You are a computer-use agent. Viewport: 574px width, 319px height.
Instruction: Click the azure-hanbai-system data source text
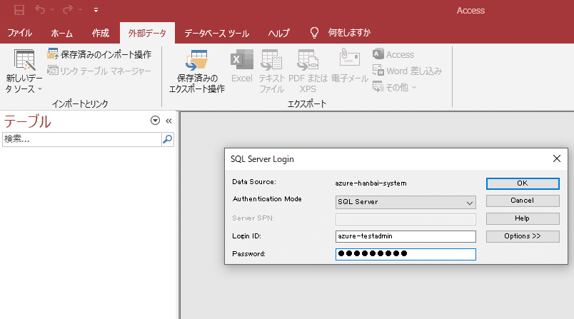point(371,183)
